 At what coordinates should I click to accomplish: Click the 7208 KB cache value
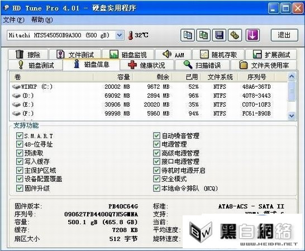[125, 230]
